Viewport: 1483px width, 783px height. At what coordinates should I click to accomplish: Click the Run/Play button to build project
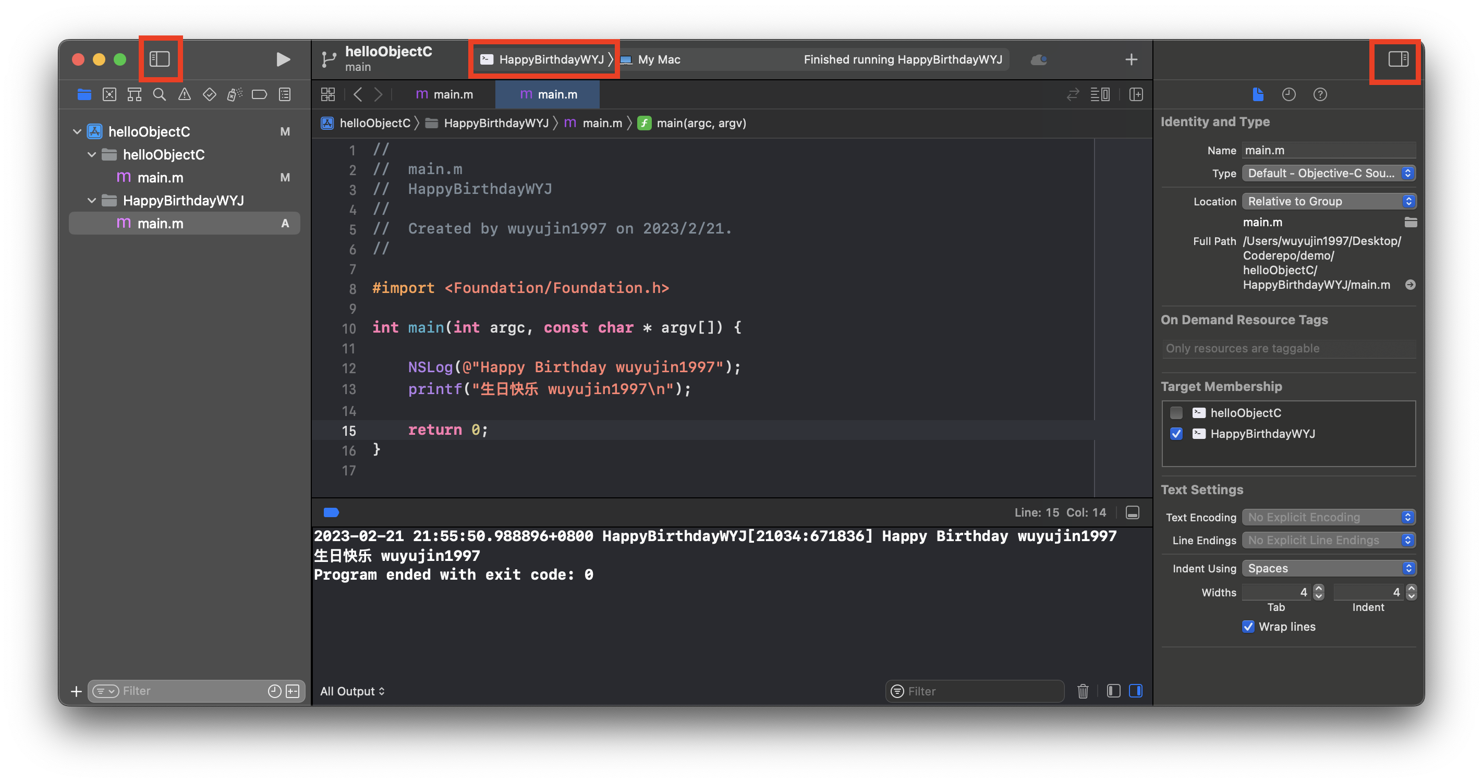[x=283, y=59]
